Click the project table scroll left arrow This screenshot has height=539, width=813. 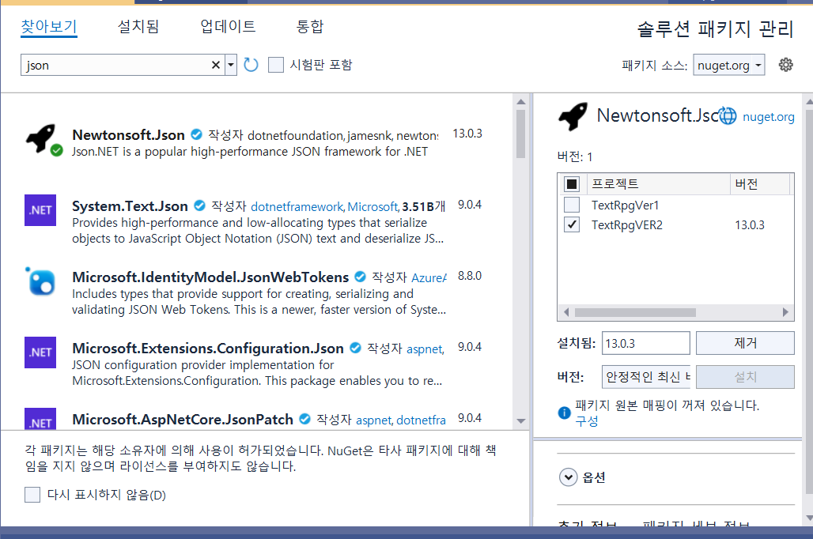[x=566, y=312]
